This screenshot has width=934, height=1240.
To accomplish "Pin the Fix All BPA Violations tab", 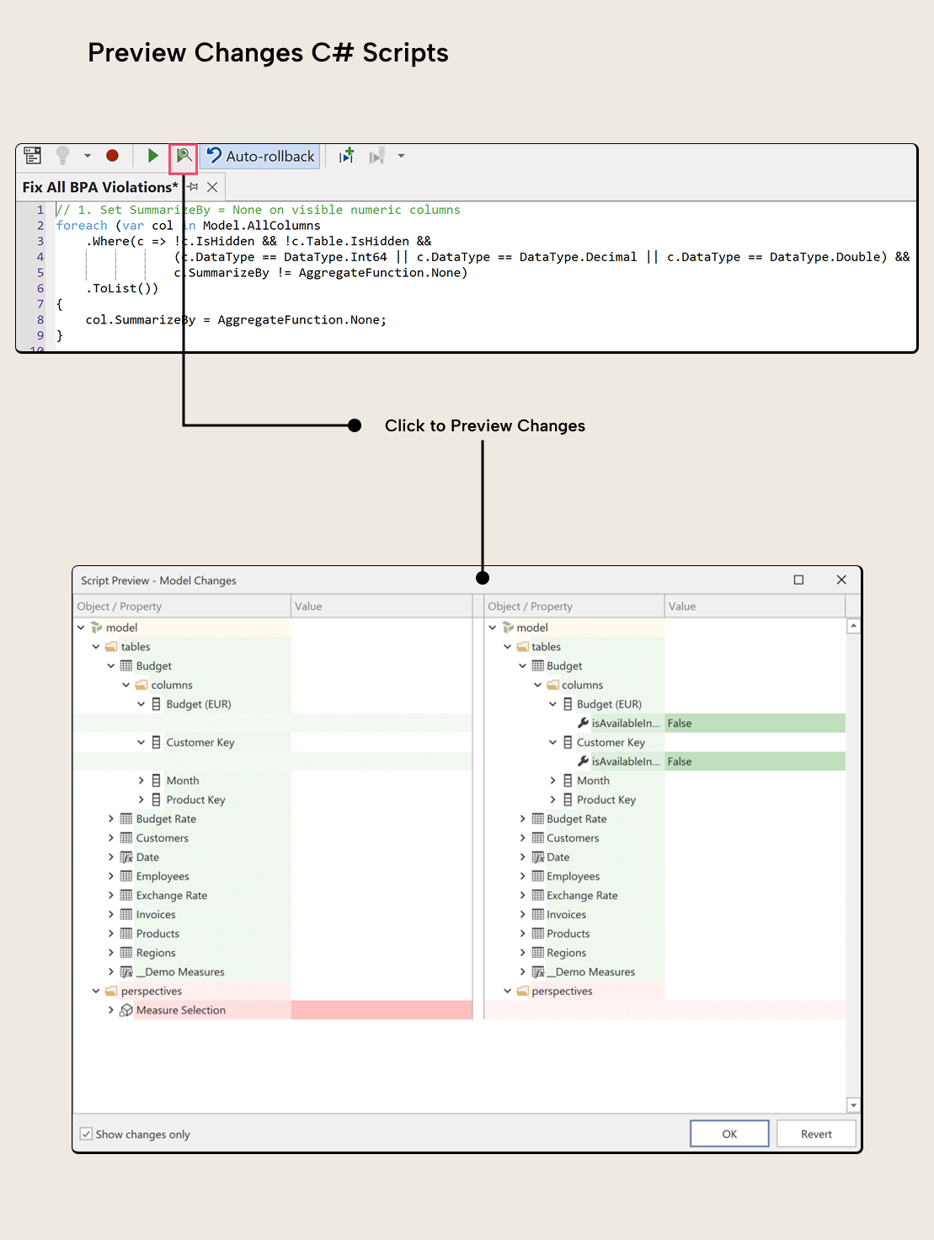I will tap(195, 187).
